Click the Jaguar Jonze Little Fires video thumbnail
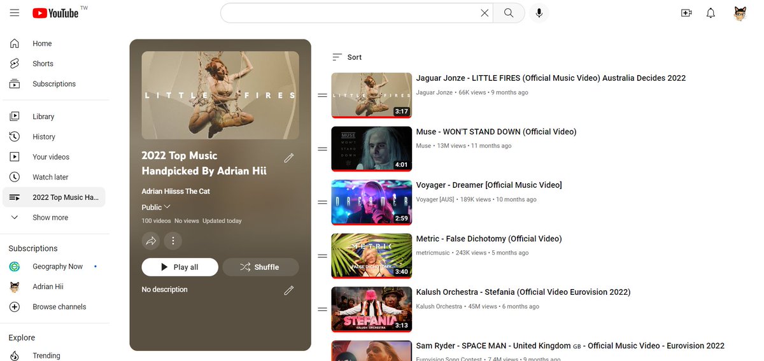764x361 pixels. point(371,96)
